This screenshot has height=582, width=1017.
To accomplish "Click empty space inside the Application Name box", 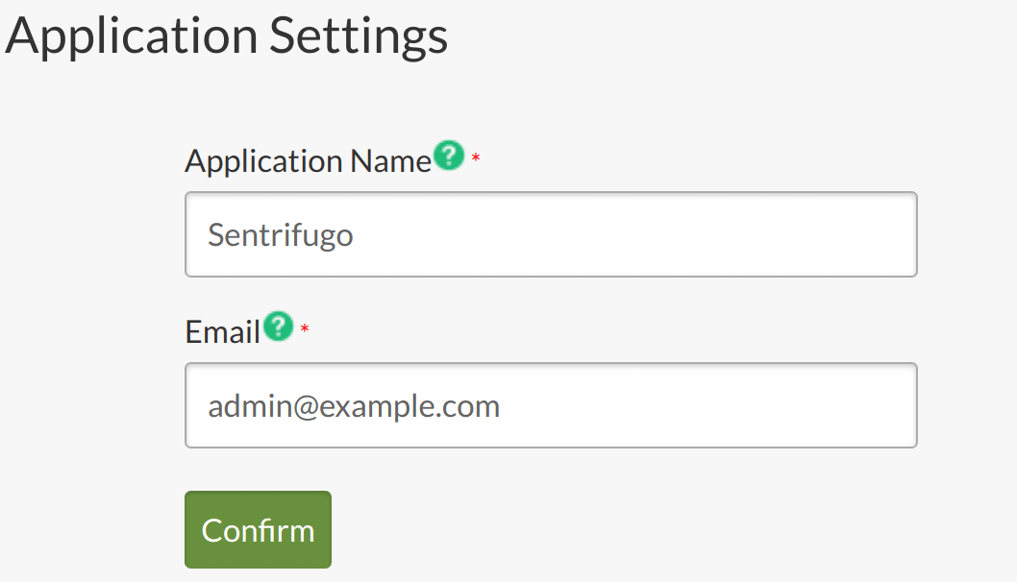I will (x=635, y=234).
